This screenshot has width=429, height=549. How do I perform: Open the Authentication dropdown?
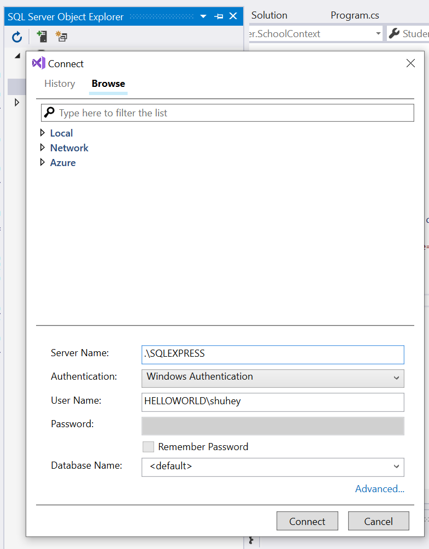pos(273,378)
